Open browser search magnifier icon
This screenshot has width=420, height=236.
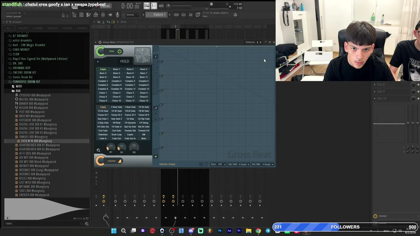(x=87, y=224)
